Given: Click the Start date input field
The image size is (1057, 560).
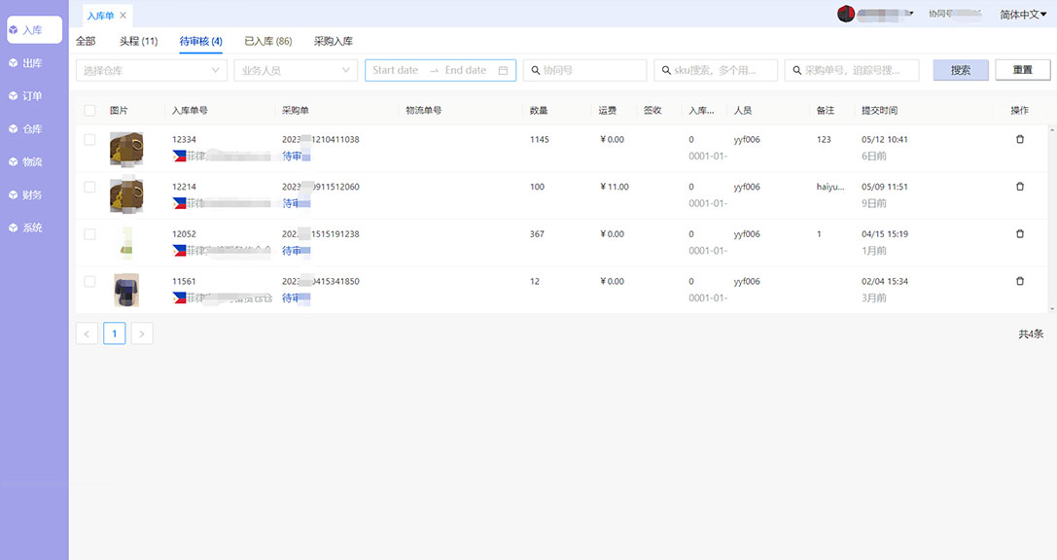Looking at the screenshot, I should pos(396,70).
